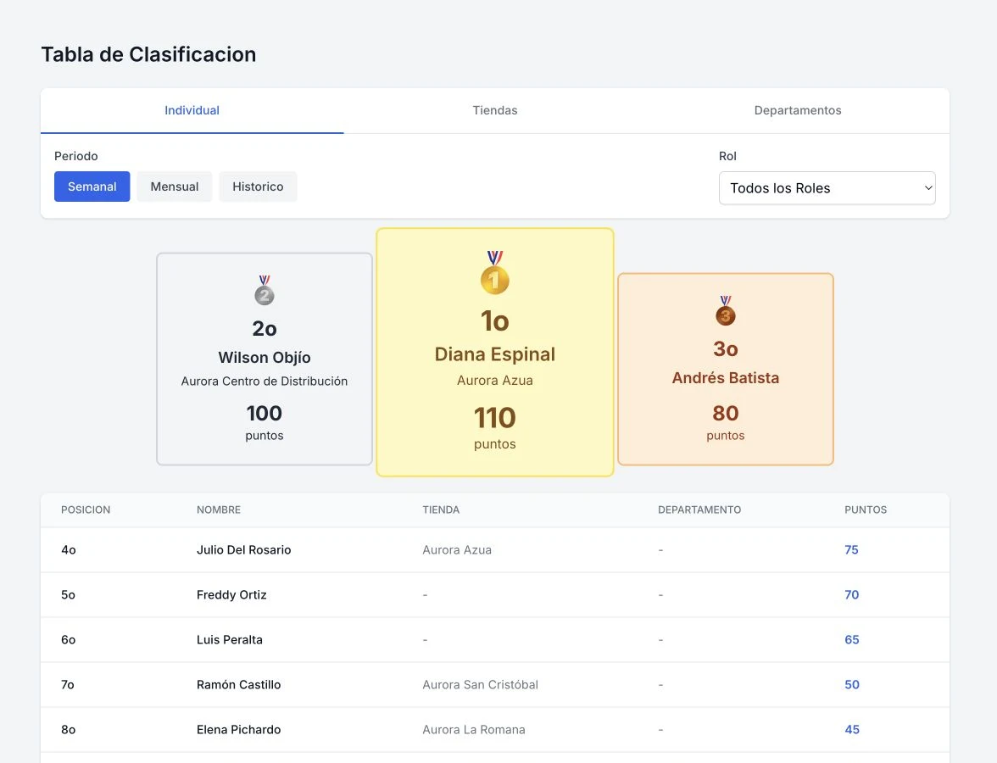Click the 80 points figure
The width and height of the screenshot is (997, 763).
(x=726, y=414)
